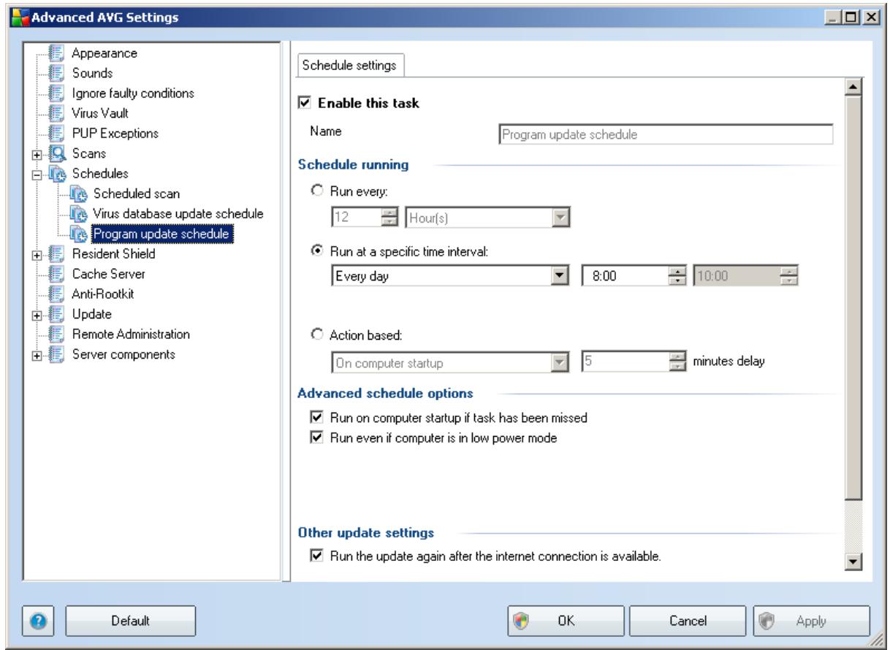Click the Scans magnifier icon
This screenshot has height=650, width=890.
56,154
